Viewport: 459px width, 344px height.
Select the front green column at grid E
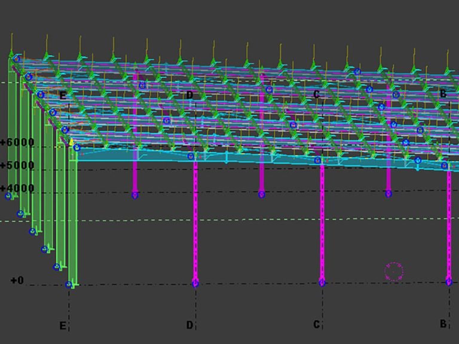73,217
